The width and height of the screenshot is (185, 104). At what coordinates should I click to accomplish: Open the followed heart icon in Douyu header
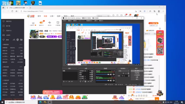point(117,15)
